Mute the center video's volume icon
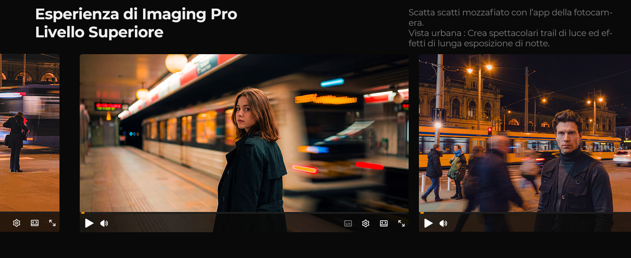The height and width of the screenshot is (258, 631). [x=104, y=223]
